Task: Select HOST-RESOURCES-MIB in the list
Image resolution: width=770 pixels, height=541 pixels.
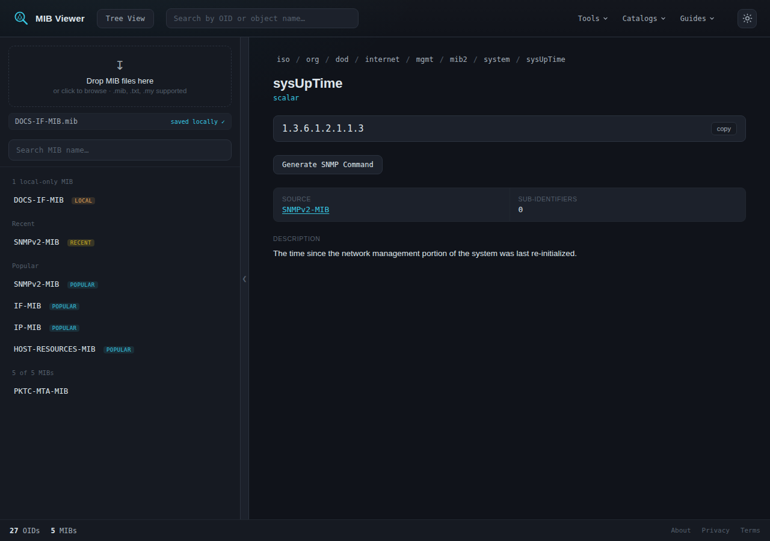Action: coord(120,349)
